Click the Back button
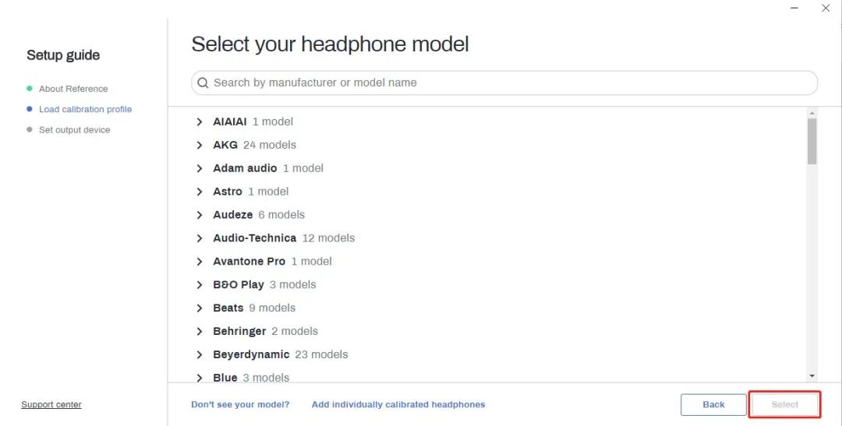Screen dimensions: 842x426 (713, 405)
